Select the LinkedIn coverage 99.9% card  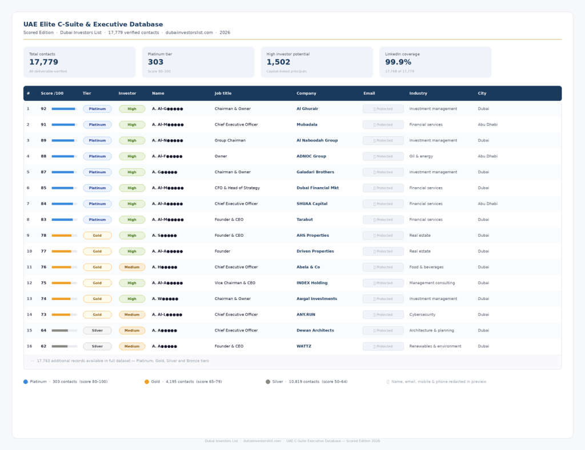(x=435, y=62)
